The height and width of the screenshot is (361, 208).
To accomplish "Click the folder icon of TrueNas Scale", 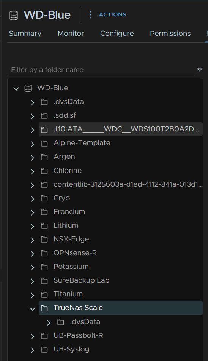I will 44,308.
